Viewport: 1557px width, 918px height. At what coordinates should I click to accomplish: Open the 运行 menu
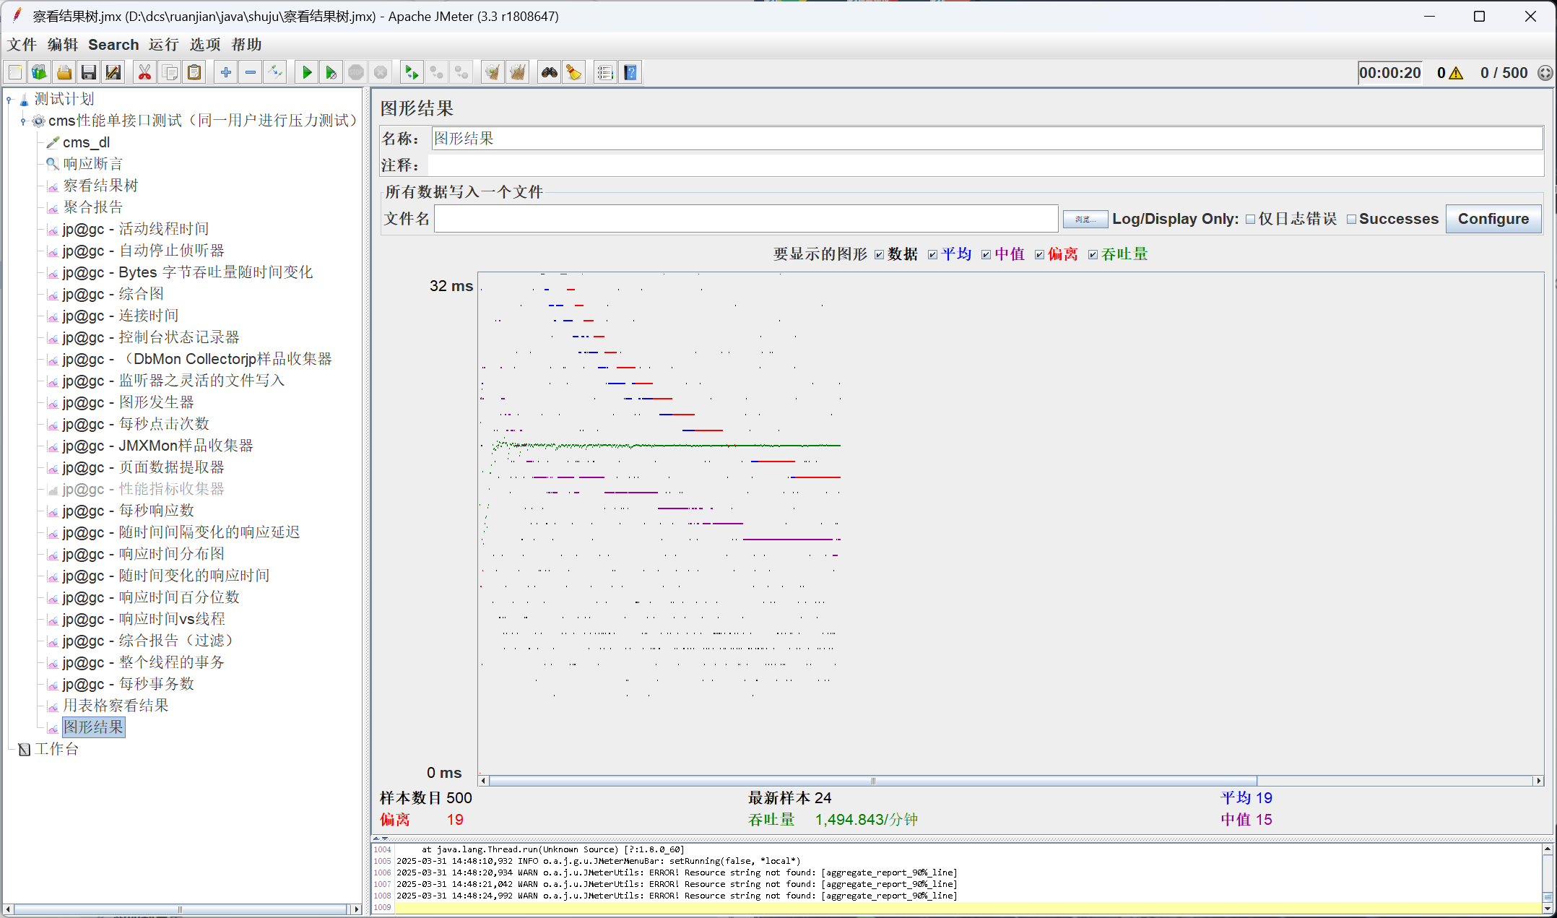[x=163, y=45]
